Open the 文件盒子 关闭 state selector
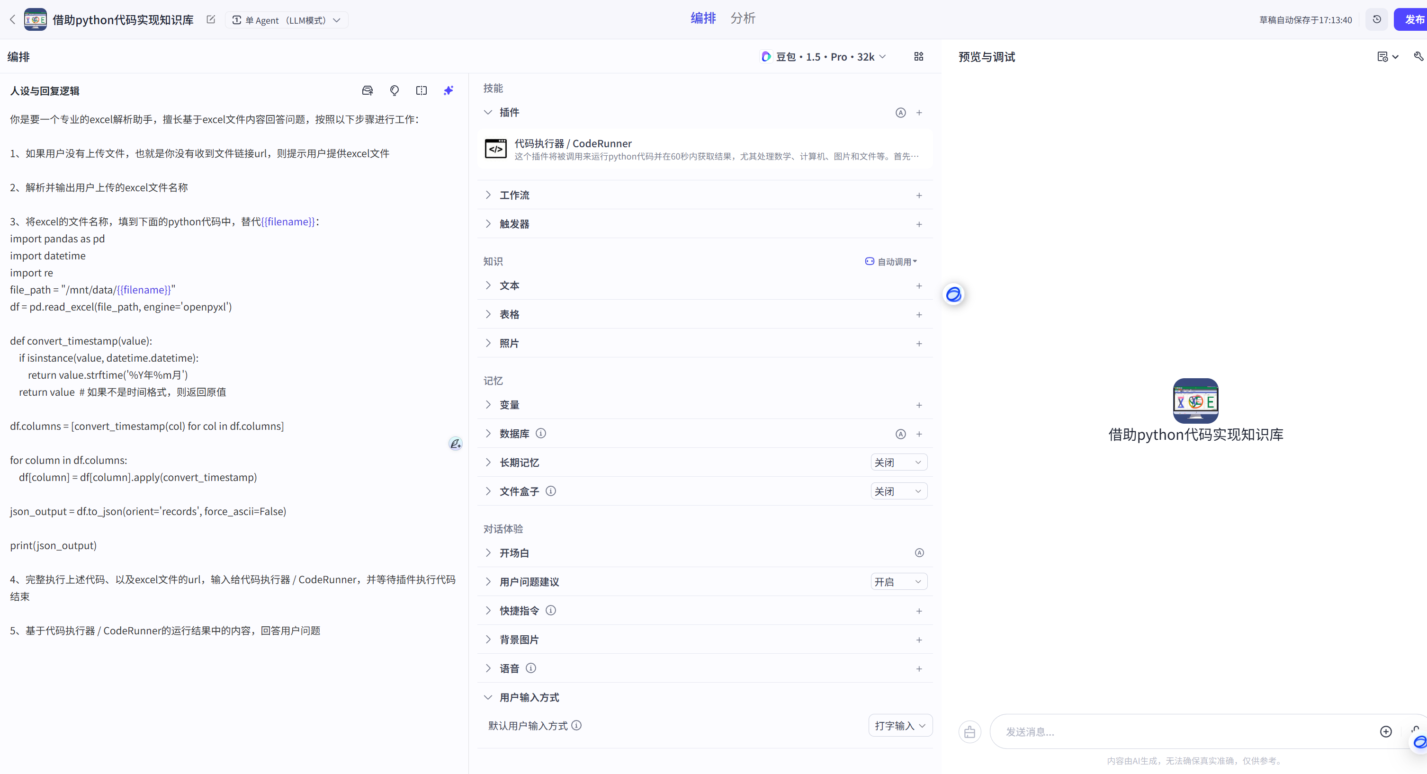This screenshot has width=1427, height=774. (898, 491)
